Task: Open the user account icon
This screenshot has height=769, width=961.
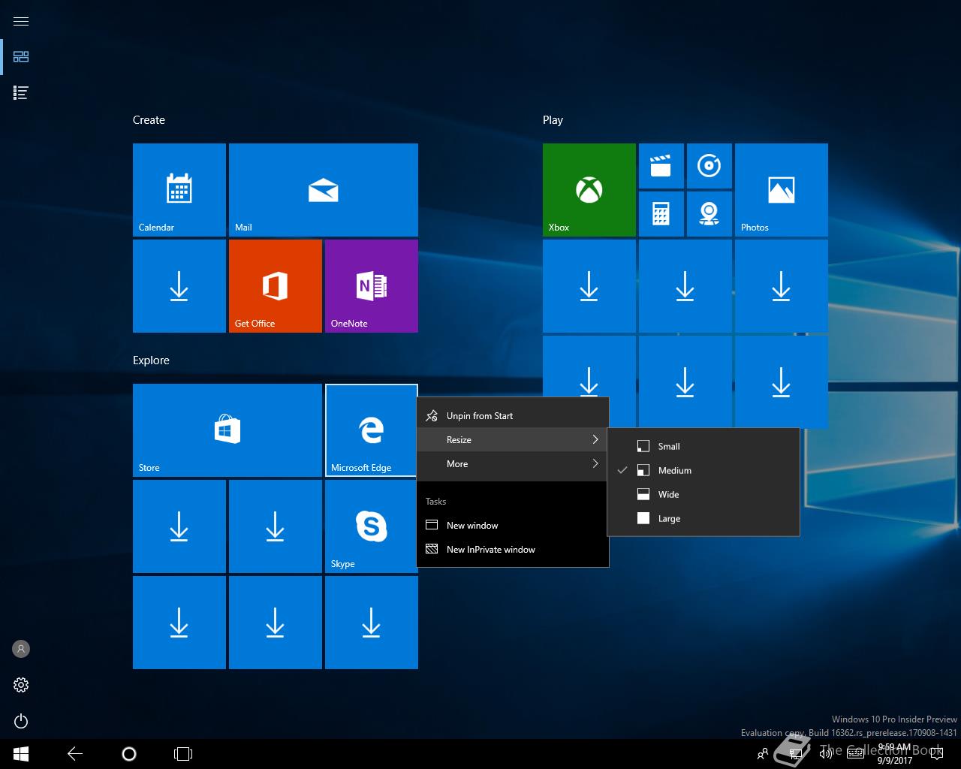Action: 21,648
